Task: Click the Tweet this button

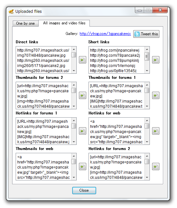Action: point(146,34)
